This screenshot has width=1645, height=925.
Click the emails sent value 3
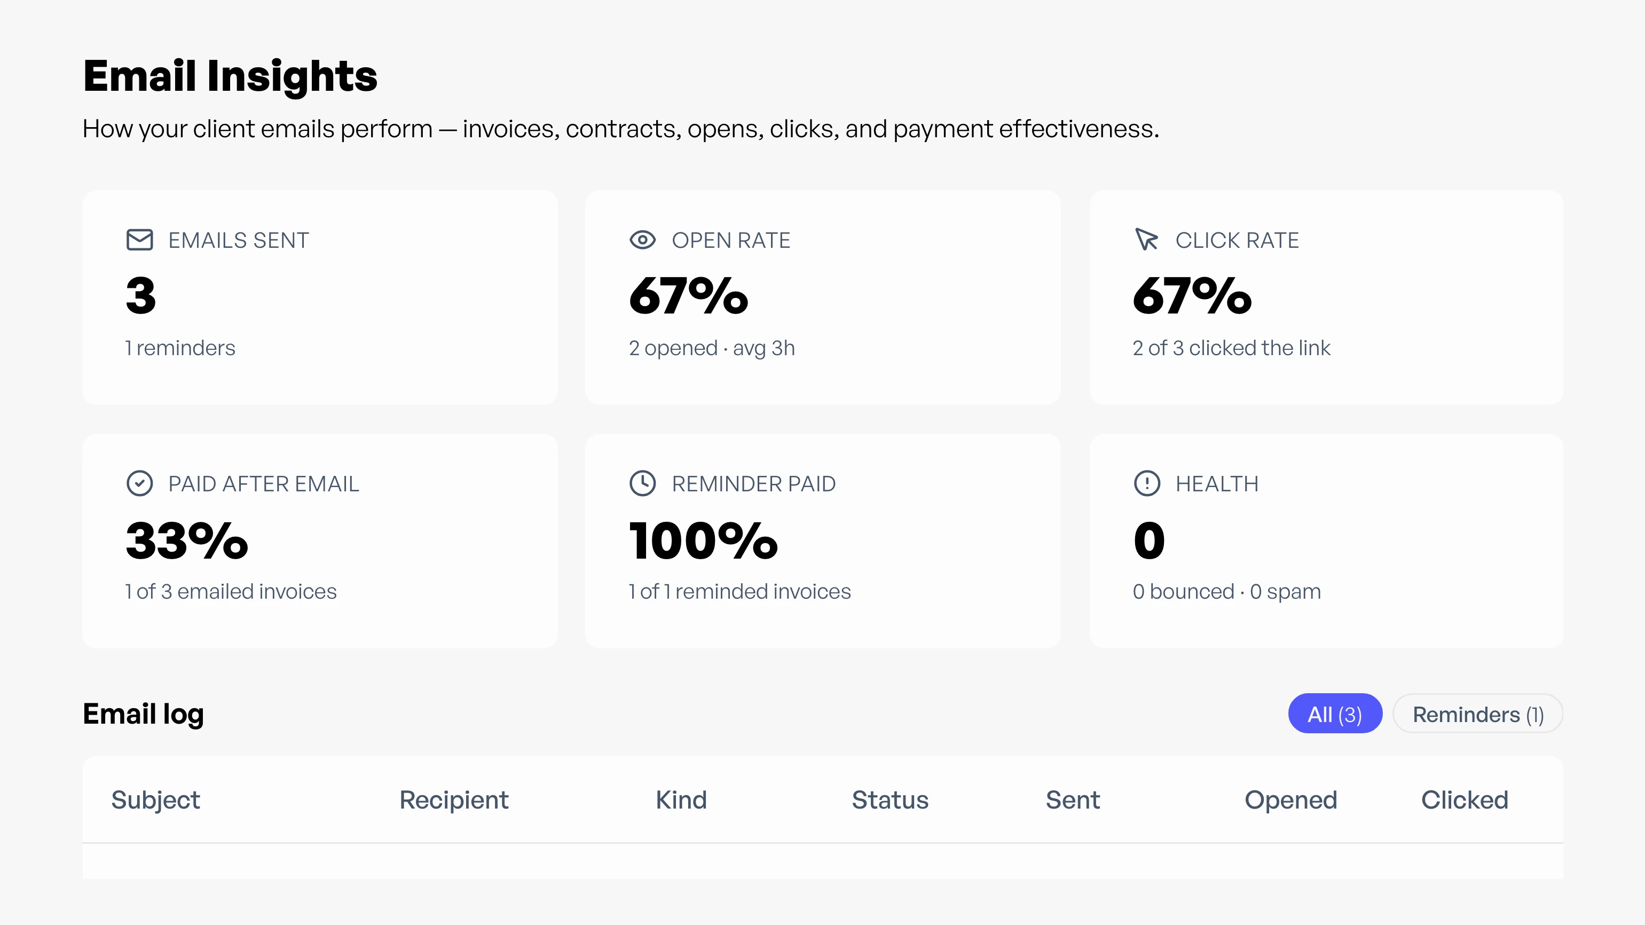pos(140,295)
